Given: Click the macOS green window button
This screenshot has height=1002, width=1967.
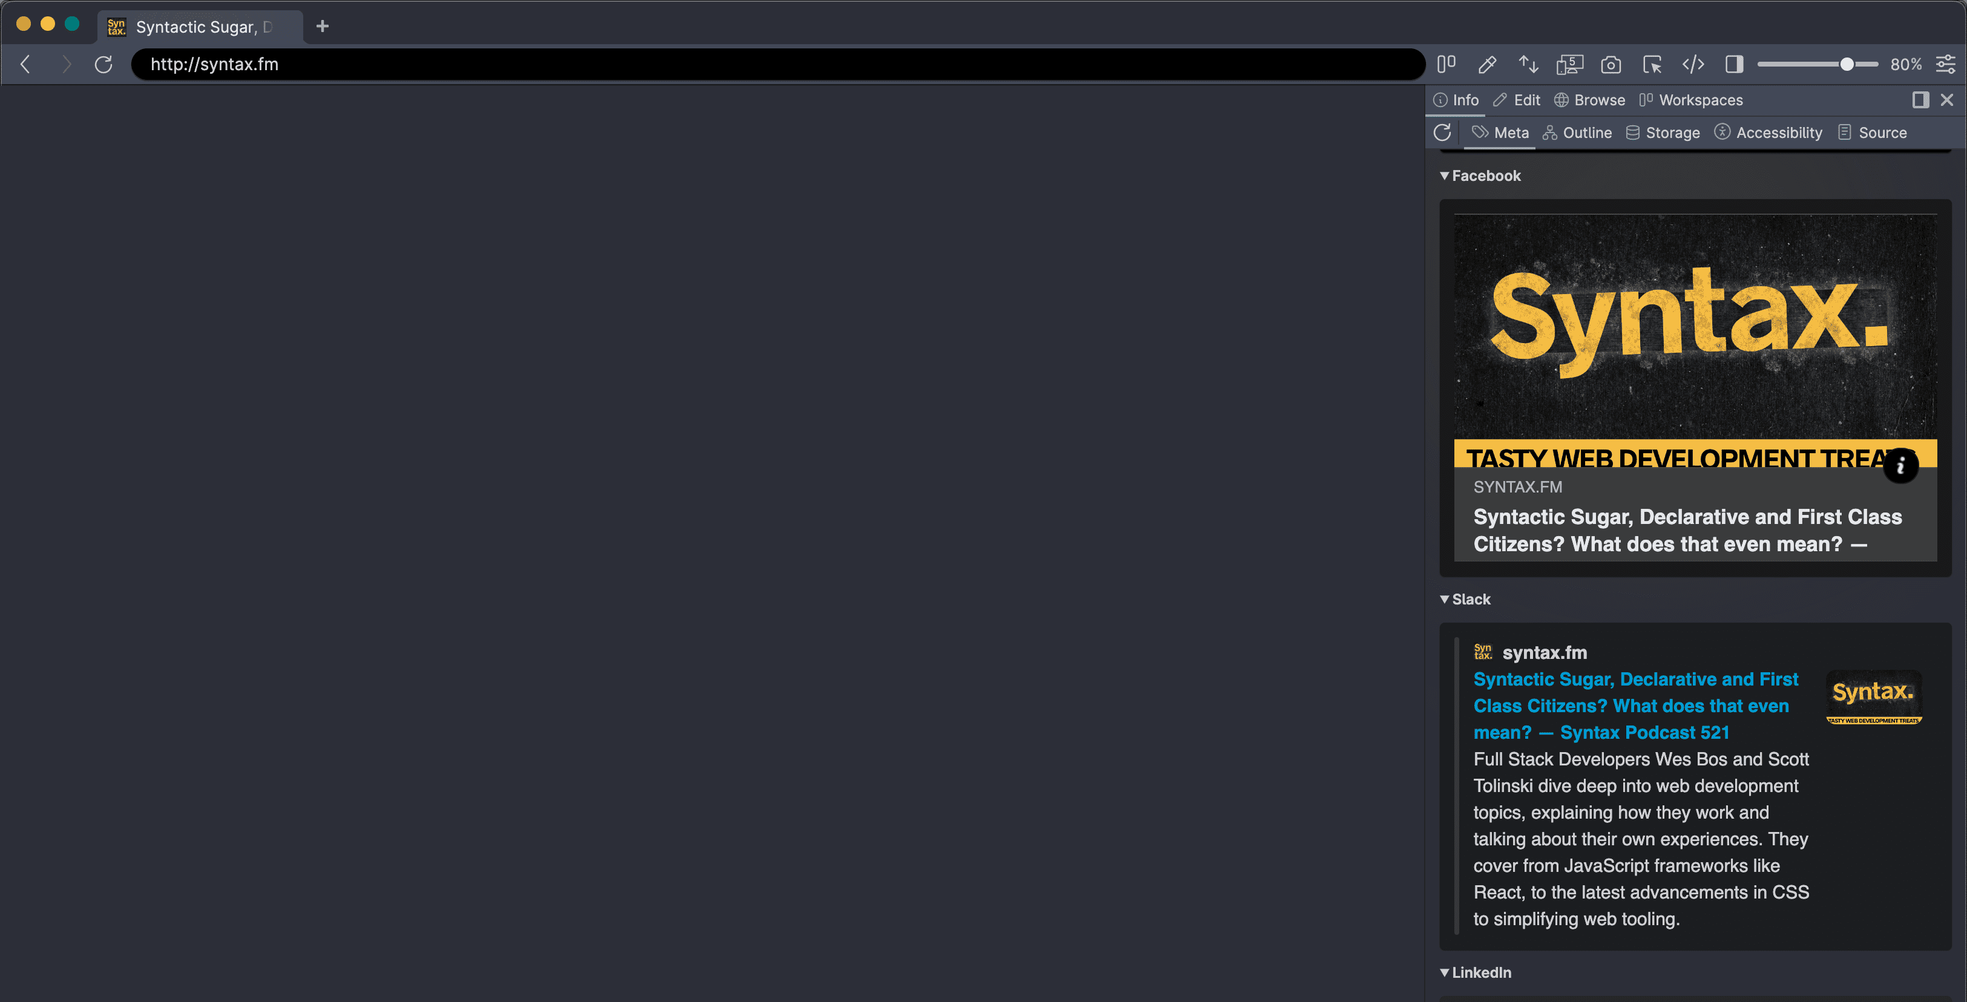Looking at the screenshot, I should point(72,24).
